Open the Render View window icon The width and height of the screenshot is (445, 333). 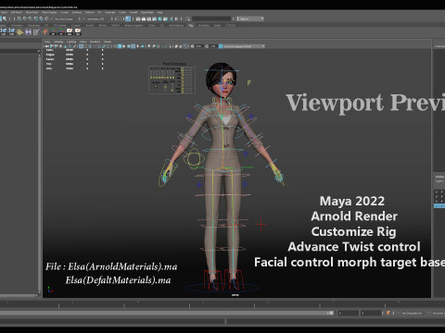pyautogui.click(x=138, y=18)
